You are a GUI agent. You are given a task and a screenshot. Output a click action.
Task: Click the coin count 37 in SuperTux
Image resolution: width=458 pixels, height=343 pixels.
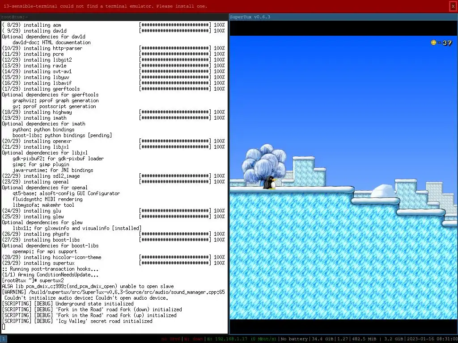(447, 43)
